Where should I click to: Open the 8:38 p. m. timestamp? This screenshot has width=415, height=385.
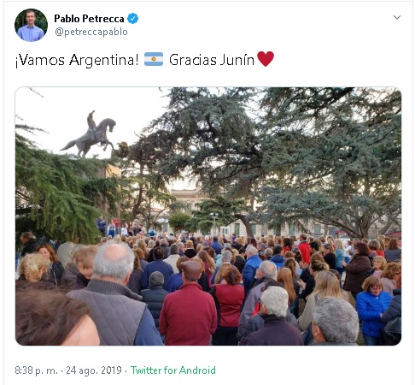(36, 370)
